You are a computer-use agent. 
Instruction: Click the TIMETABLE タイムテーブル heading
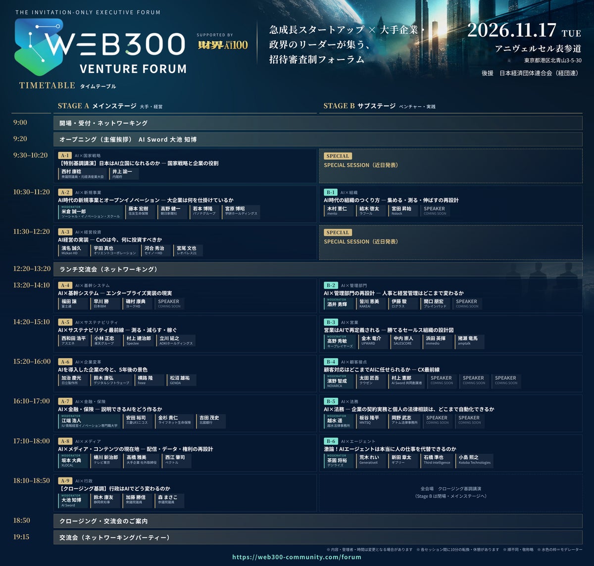coord(68,86)
